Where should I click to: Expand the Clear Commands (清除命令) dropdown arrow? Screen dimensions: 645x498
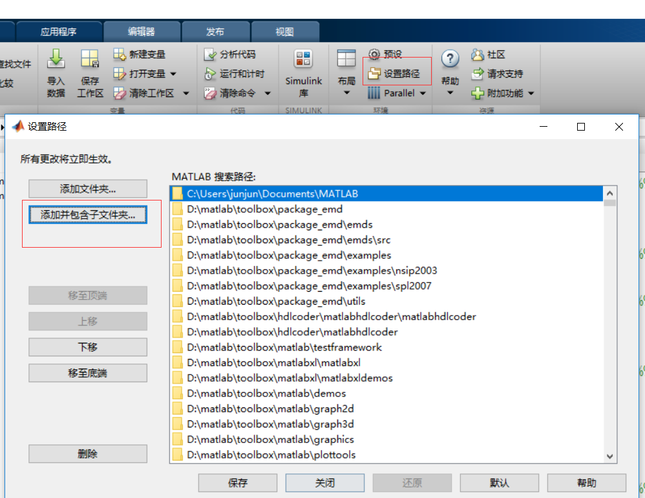pos(268,93)
